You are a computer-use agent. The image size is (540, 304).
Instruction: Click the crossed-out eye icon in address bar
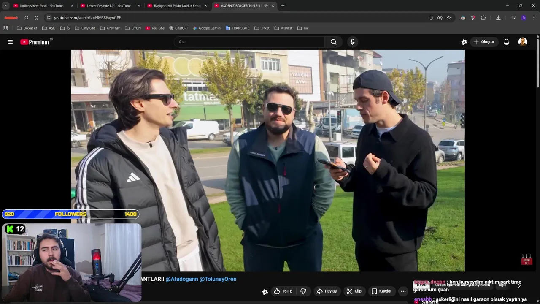[x=440, y=18]
